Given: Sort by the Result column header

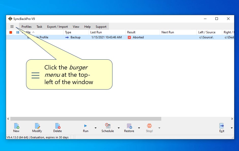Looking at the screenshot, I should coord(143,32).
